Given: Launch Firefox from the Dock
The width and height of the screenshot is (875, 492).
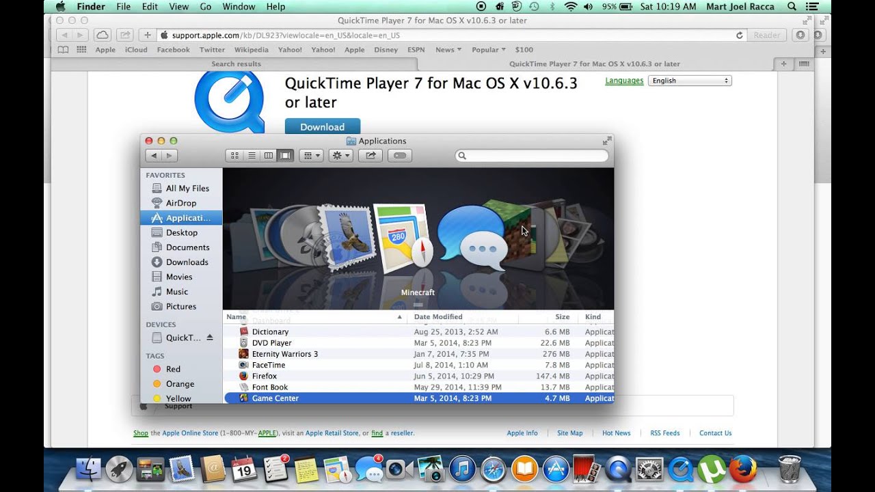Looking at the screenshot, I should point(743,469).
